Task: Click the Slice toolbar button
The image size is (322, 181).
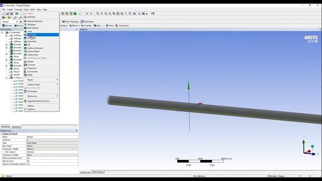Action: click(98, 26)
